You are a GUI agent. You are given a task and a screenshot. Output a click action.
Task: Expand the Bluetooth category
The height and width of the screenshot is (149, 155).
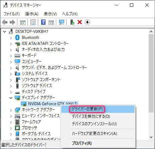(x=11, y=38)
